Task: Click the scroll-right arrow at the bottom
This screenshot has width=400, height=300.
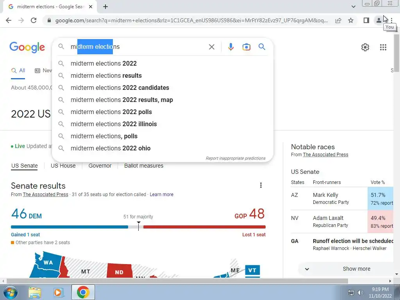Action: click(390, 281)
